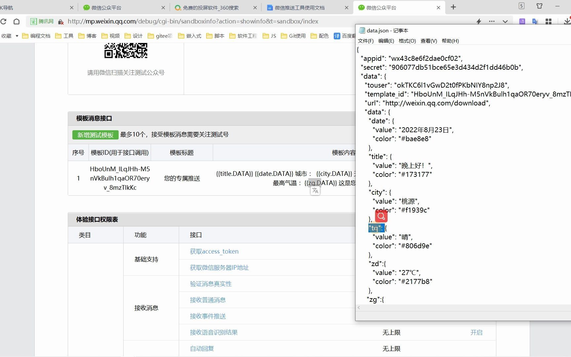
Task: Click the blue Google Translate extension icon
Action: tap(535, 21)
